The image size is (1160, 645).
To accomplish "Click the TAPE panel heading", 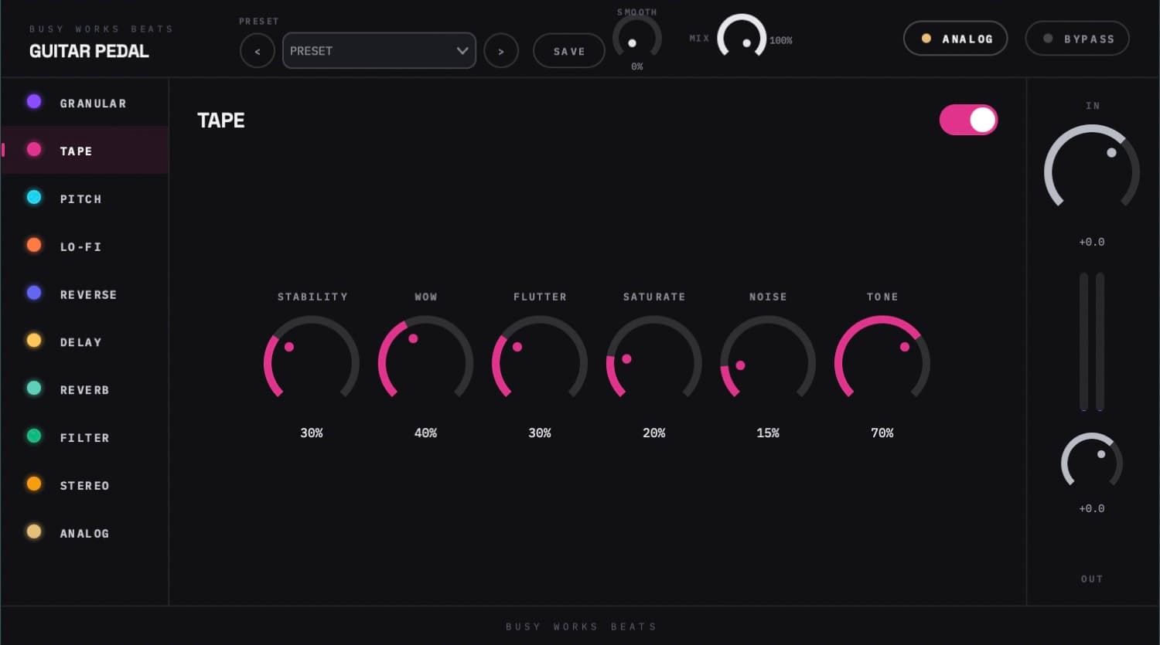I will [x=221, y=121].
